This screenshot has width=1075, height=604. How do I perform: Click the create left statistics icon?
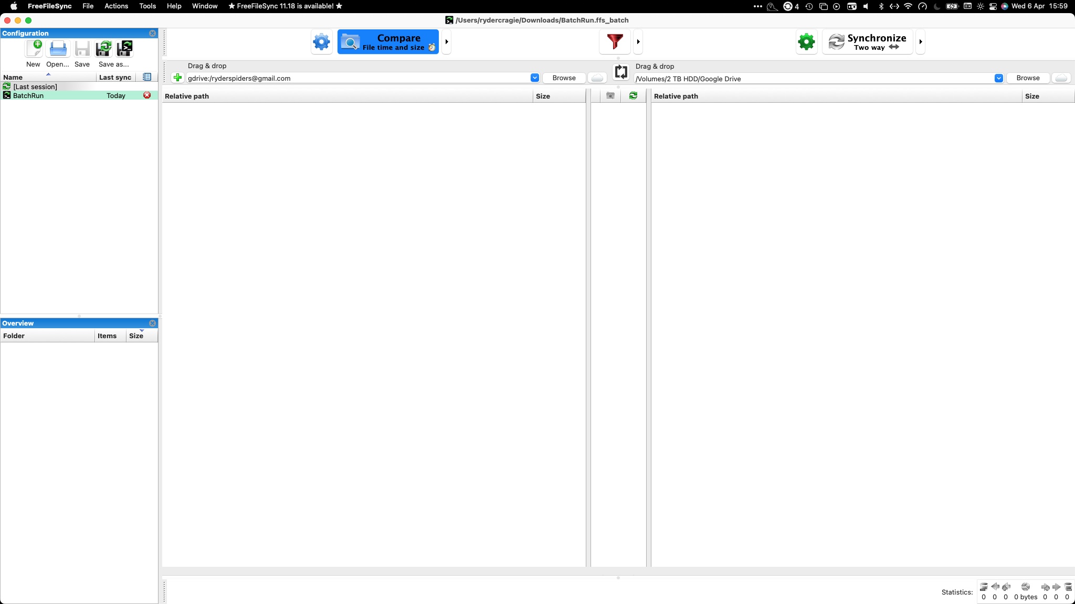point(1006,587)
